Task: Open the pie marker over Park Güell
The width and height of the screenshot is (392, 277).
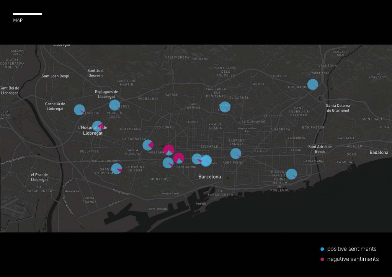Action: point(225,107)
